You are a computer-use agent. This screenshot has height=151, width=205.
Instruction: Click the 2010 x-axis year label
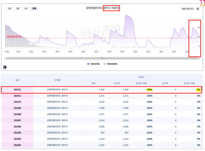click(x=7, y=51)
